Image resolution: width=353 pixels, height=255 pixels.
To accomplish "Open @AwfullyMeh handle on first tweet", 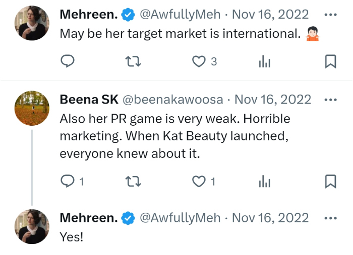I will 180,15.
